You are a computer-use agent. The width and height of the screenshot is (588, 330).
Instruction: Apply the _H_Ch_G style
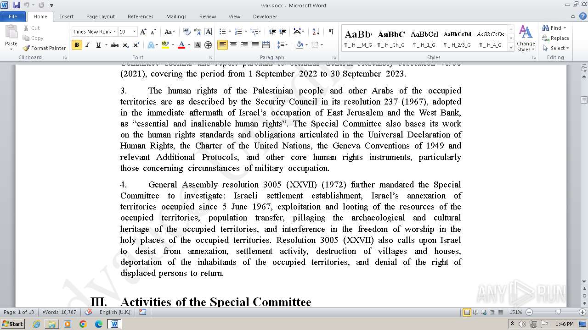(x=391, y=38)
